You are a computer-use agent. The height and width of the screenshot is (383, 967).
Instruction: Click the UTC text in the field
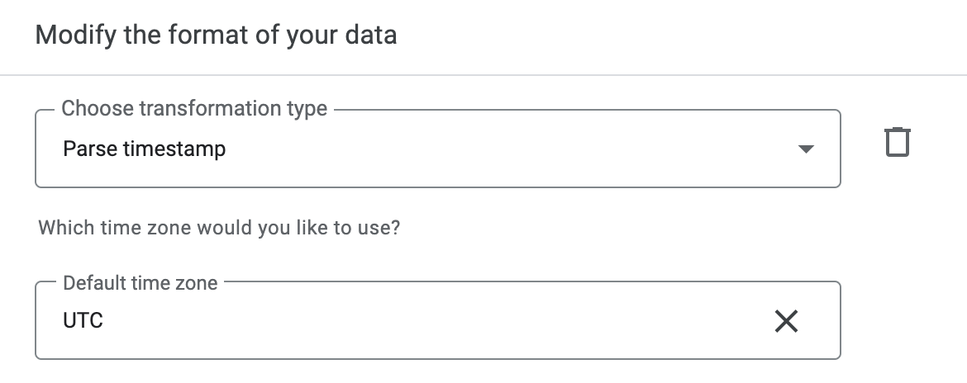click(x=83, y=320)
